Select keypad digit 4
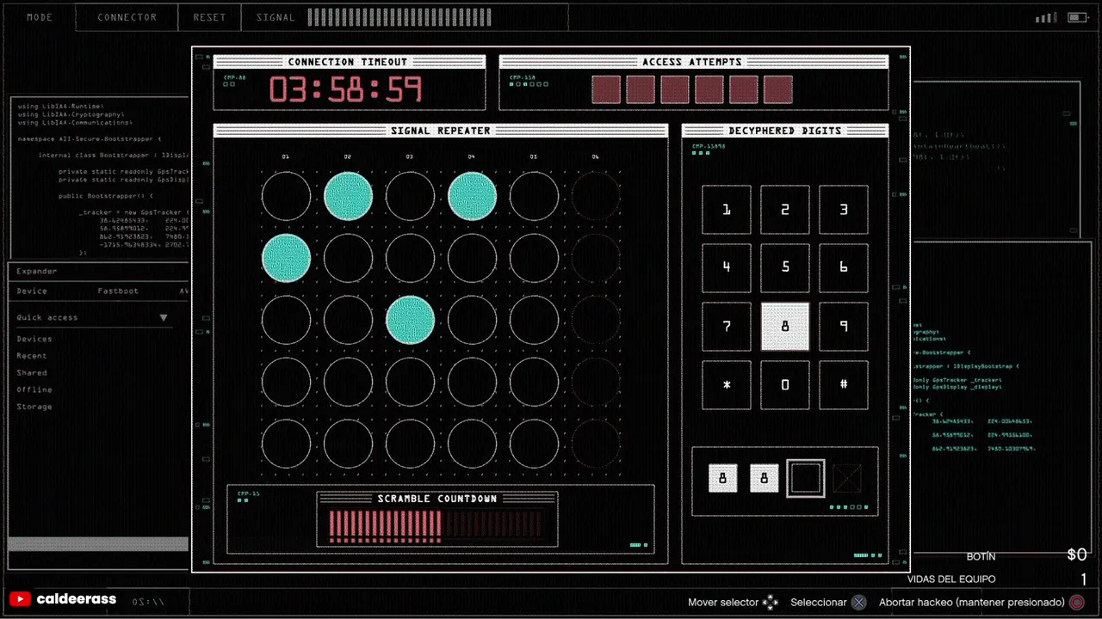1102x619 pixels. click(727, 268)
